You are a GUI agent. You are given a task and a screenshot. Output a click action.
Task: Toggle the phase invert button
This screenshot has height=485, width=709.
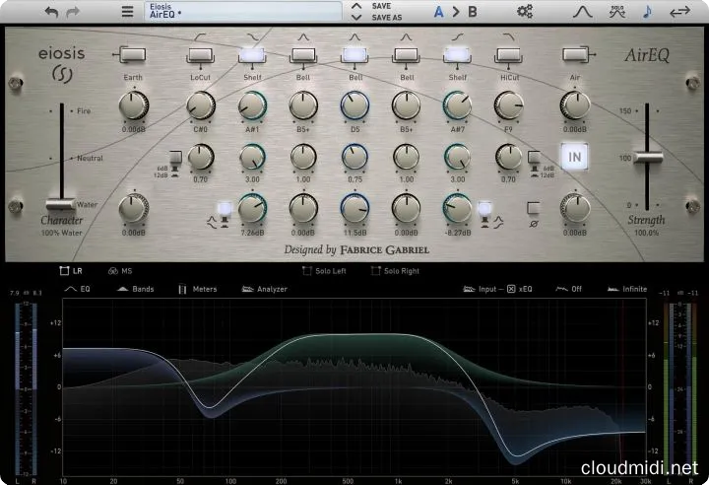point(533,208)
